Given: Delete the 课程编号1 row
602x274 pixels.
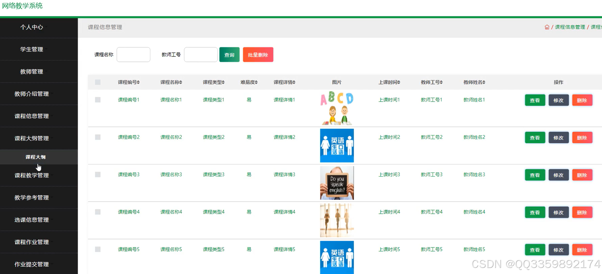Looking at the screenshot, I should click(x=582, y=100).
